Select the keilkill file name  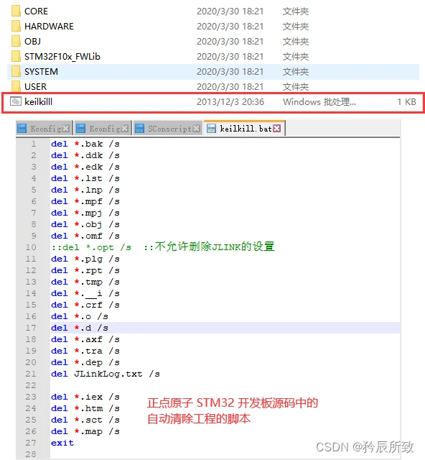pos(38,102)
